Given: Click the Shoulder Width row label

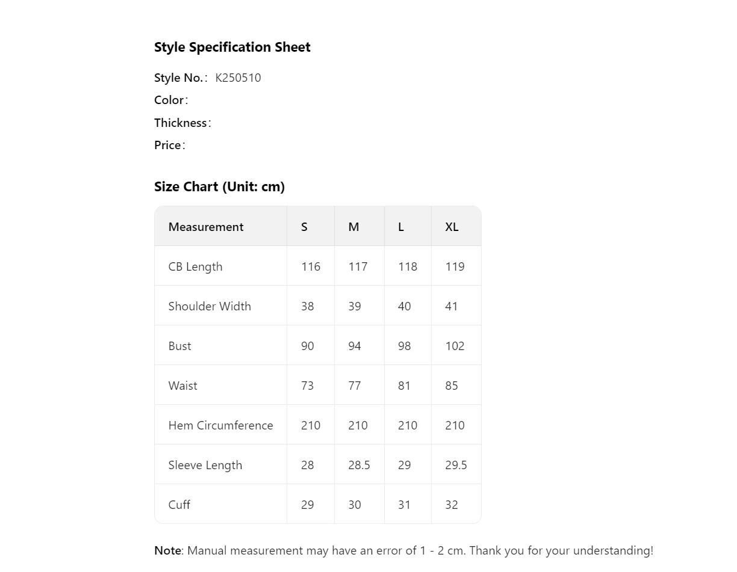Looking at the screenshot, I should click(x=210, y=307).
